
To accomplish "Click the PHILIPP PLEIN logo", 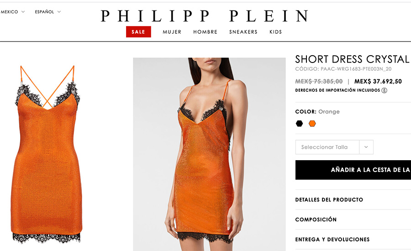I will point(204,16).
